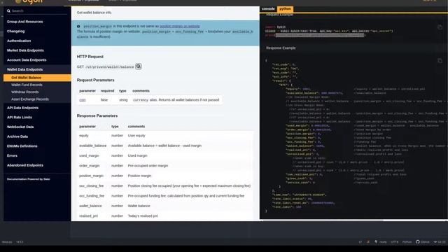Click the Bybit logo in header

click(x=29, y=1)
